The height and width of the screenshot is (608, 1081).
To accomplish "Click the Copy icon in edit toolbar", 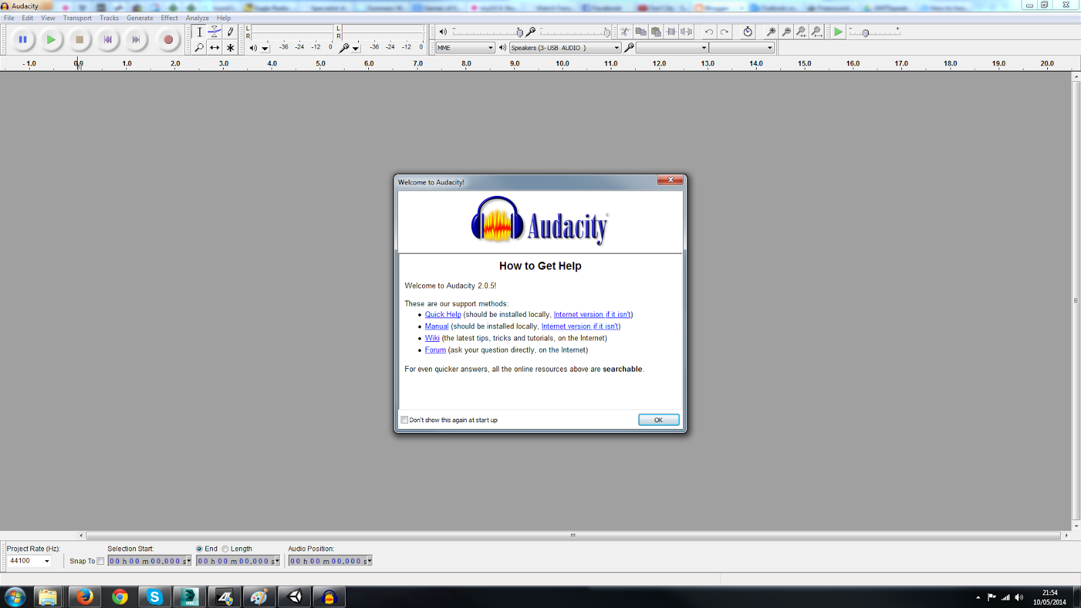I will pos(640,32).
